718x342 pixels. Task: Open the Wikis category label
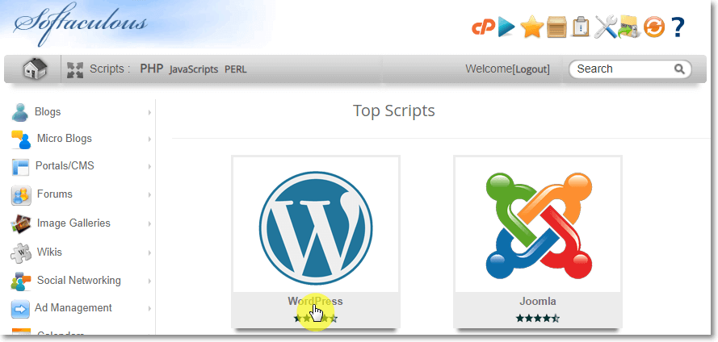tap(49, 252)
